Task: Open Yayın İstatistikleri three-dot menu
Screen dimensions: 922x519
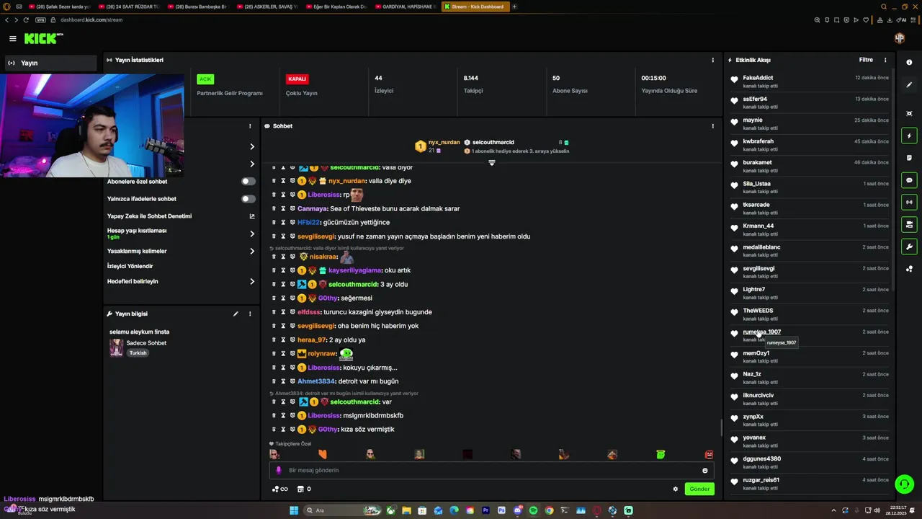Action: pos(713,60)
